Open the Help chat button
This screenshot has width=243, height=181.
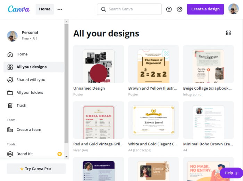click(231, 173)
